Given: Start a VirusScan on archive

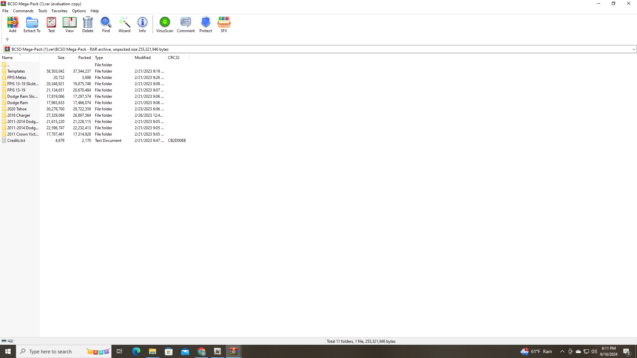Looking at the screenshot, I should pos(165,25).
